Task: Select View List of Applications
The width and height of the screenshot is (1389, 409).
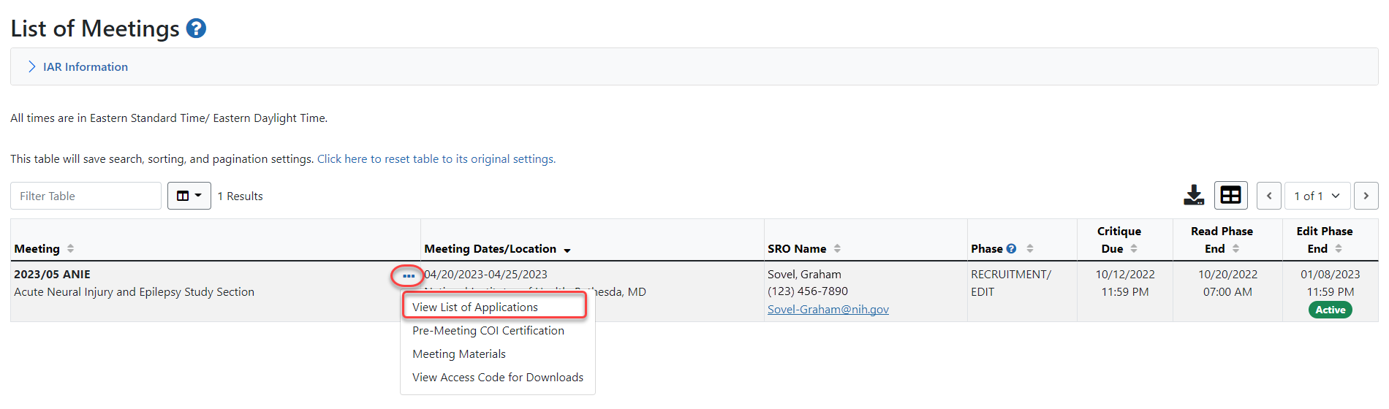Action: point(475,307)
